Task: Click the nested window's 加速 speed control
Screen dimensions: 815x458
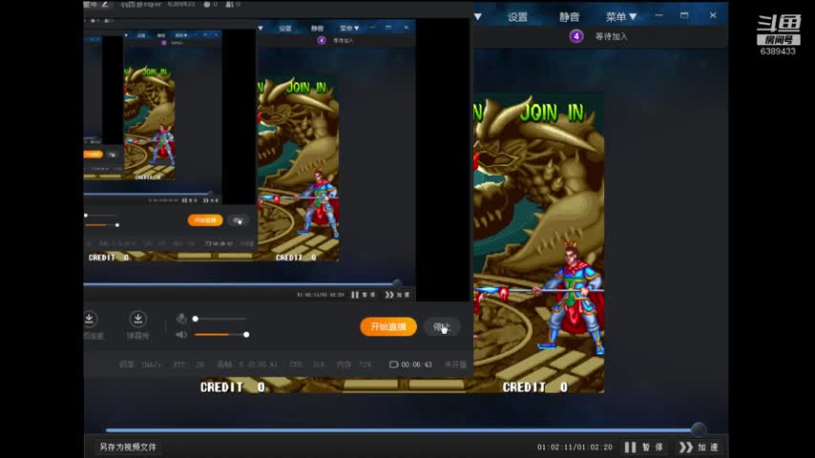Action: coord(398,295)
